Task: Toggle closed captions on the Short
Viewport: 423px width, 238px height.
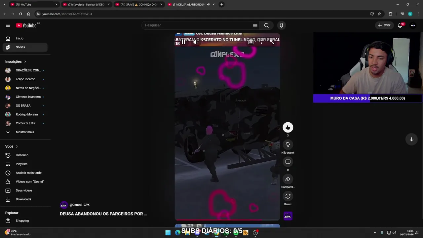Action: (251, 42)
